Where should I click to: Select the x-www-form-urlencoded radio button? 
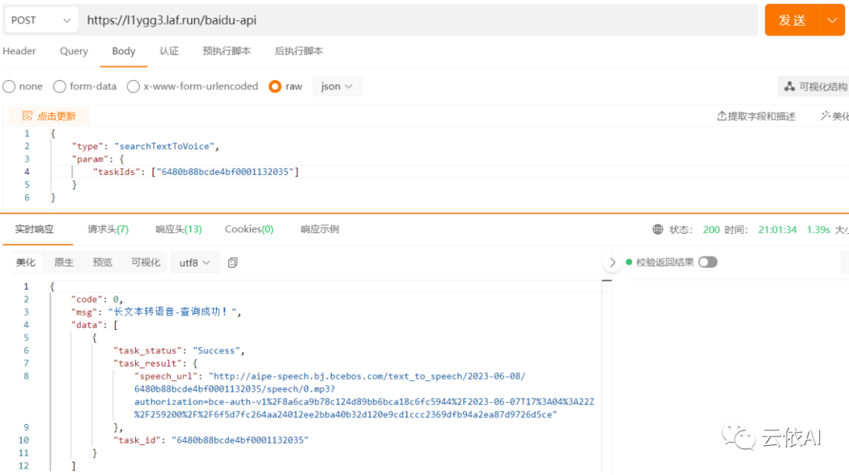point(133,86)
